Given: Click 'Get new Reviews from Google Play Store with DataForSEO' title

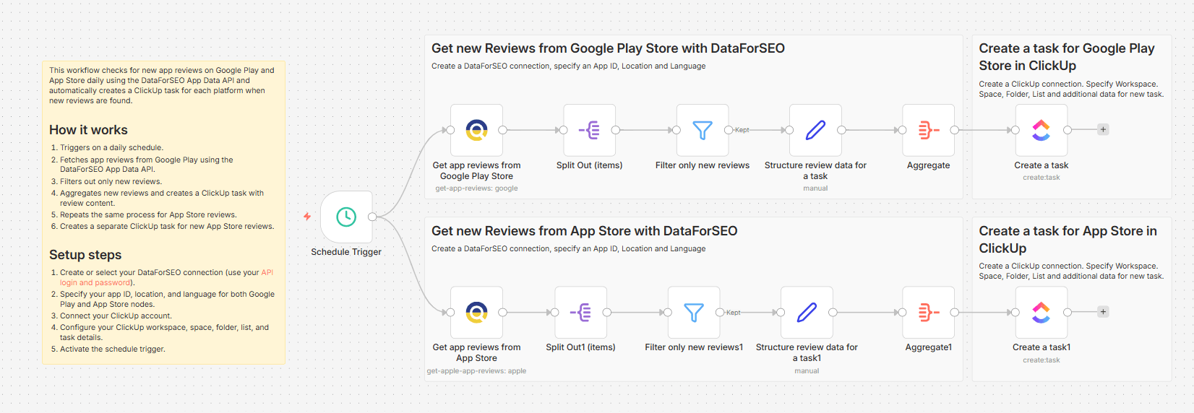Looking at the screenshot, I should 608,48.
